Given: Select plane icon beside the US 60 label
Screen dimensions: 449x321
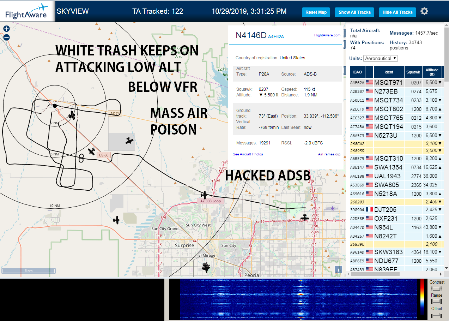Looking at the screenshot, I should [x=92, y=151].
